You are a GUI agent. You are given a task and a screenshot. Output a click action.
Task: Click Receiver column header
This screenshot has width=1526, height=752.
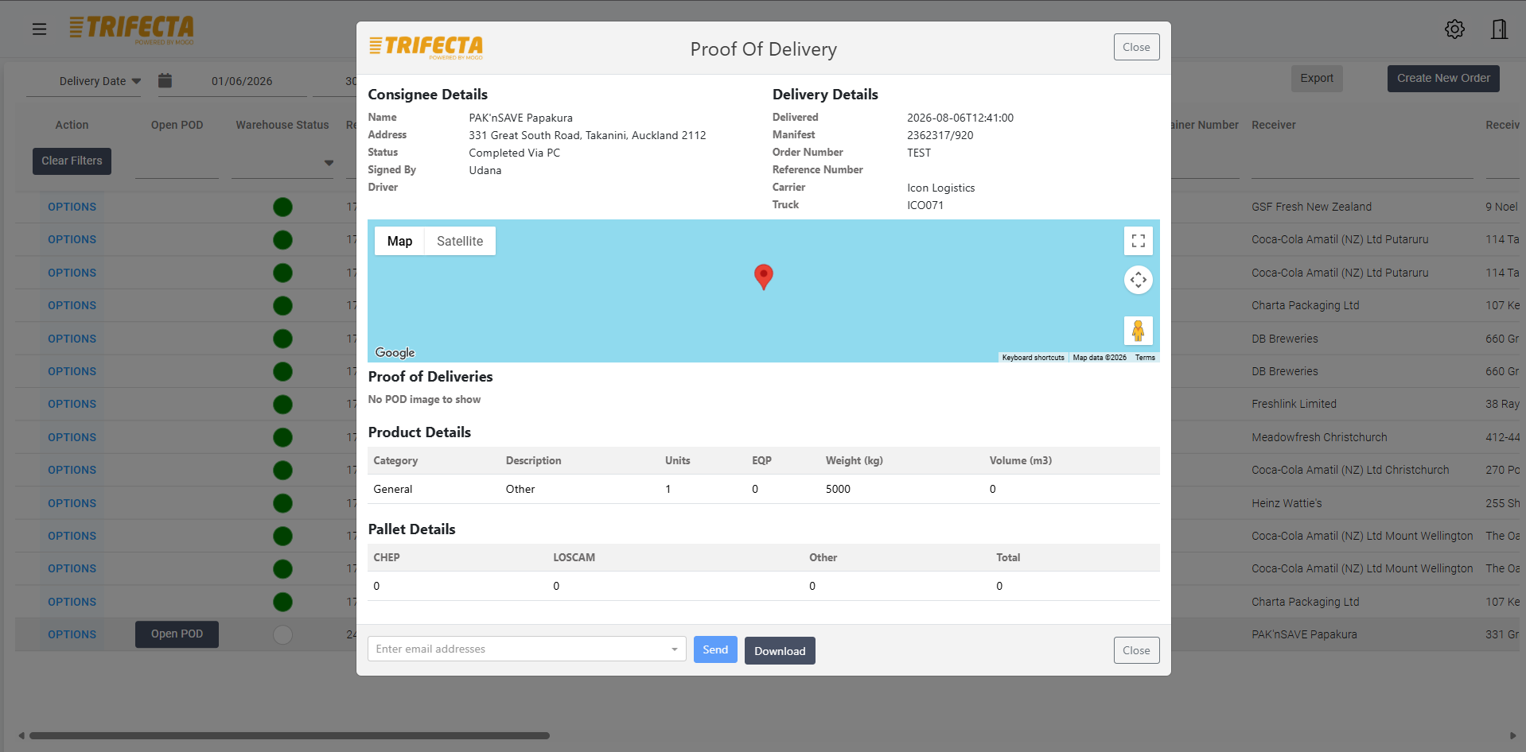[x=1273, y=125]
